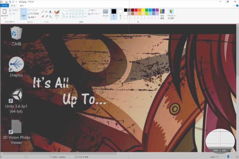Undo the last action
The width and height of the screenshot is (239, 159).
[x=10, y=2]
